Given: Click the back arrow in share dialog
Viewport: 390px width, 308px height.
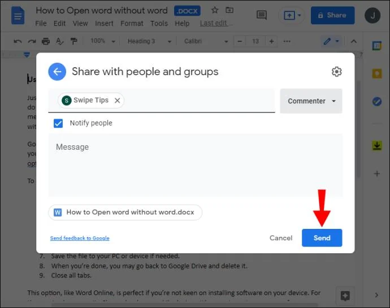Looking at the screenshot, I should coord(57,72).
